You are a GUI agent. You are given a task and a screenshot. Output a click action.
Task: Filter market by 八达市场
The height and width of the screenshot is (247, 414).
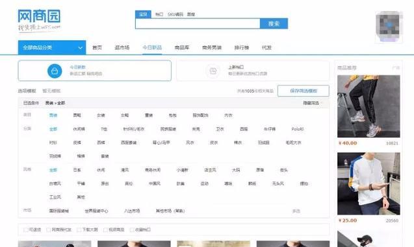(132, 211)
